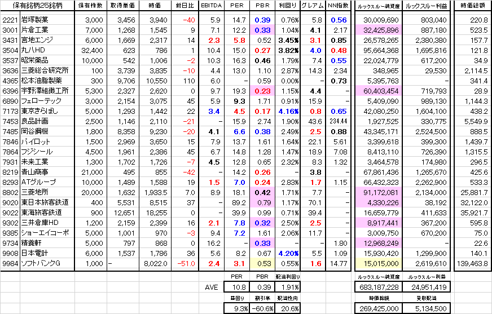
Task: Select company name パイロット
Action: (x=36, y=141)
